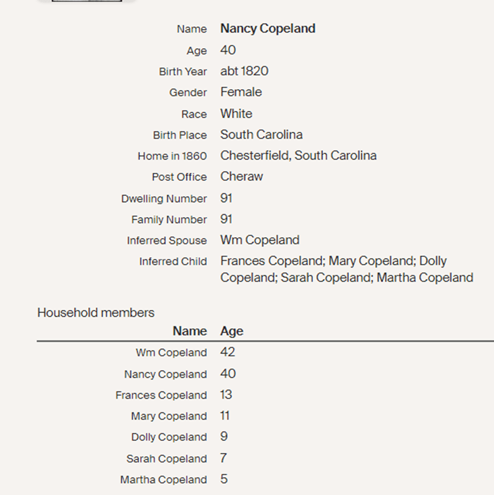Select the Cheraw post office value
This screenshot has width=494, height=495.
coord(241,177)
